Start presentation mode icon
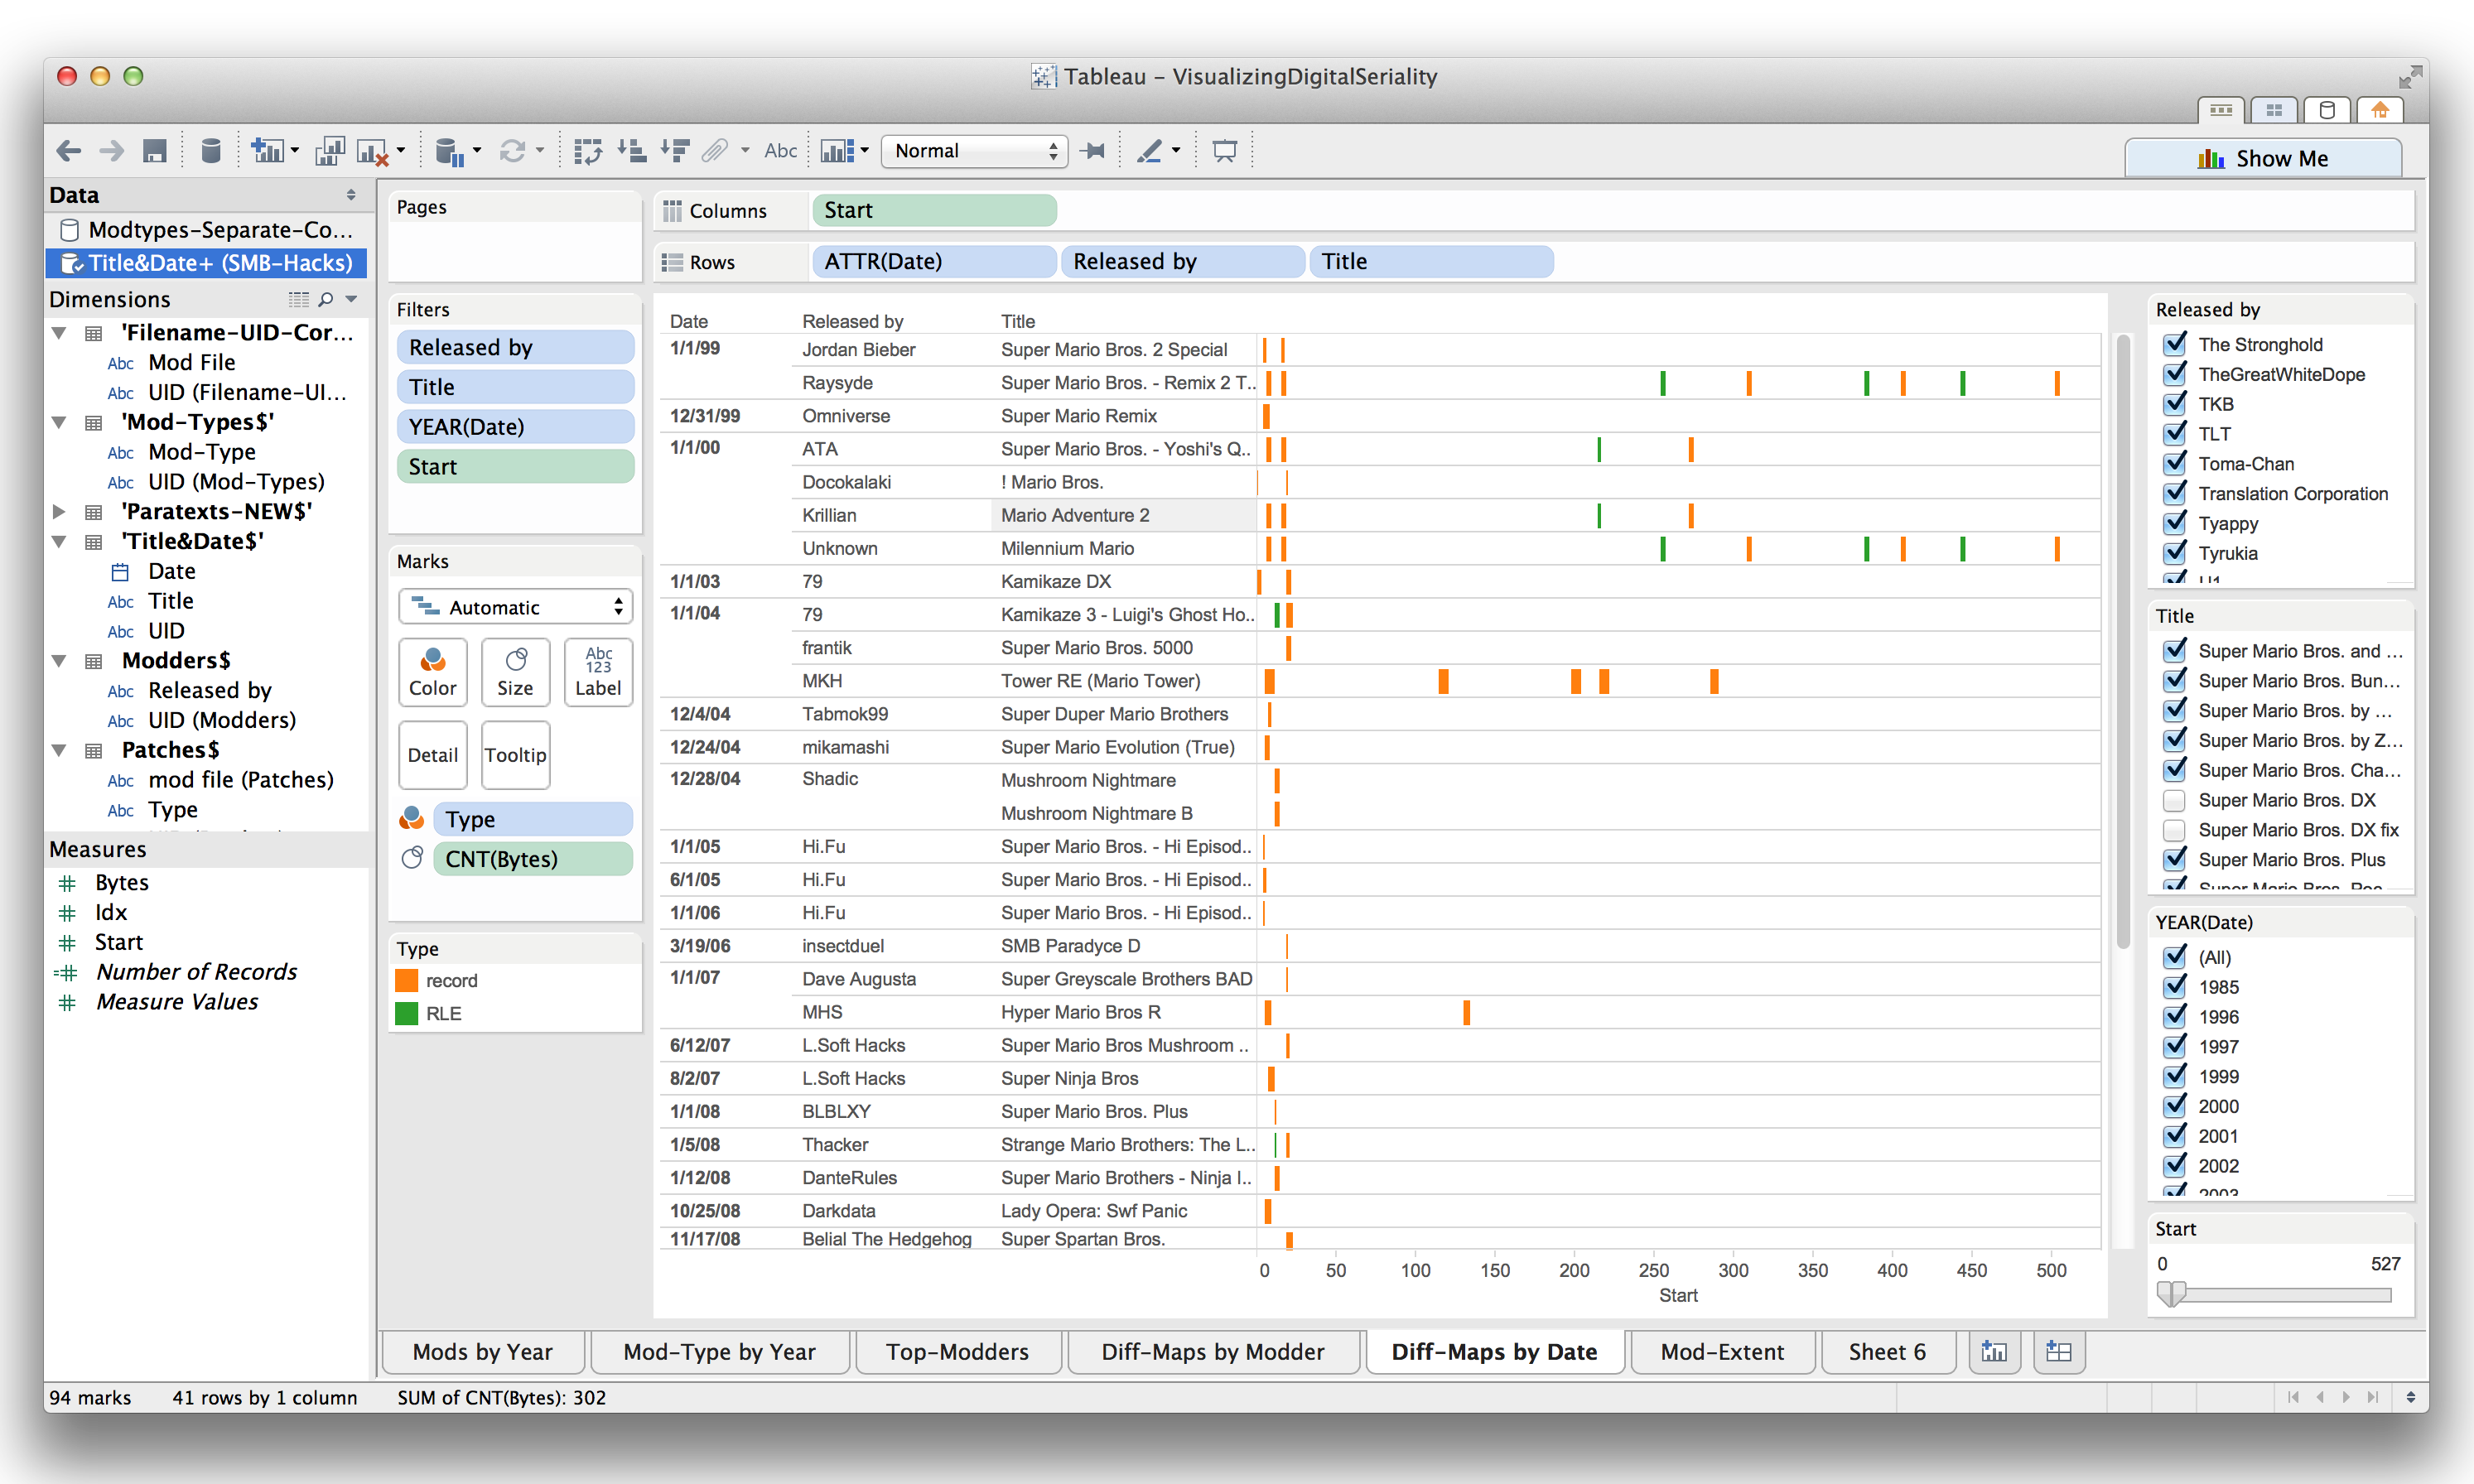The width and height of the screenshot is (2474, 1484). 1224,151
